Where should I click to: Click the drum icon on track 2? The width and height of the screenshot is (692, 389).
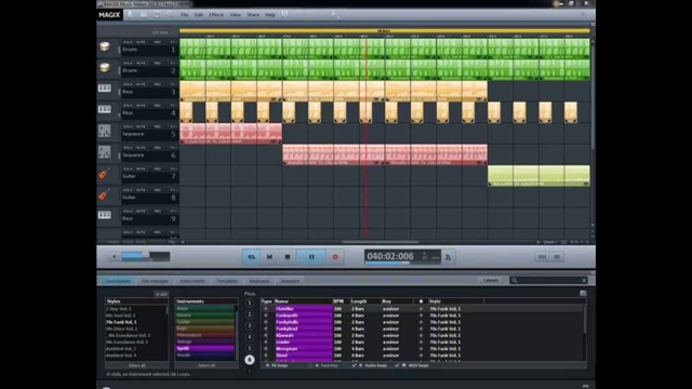click(105, 68)
